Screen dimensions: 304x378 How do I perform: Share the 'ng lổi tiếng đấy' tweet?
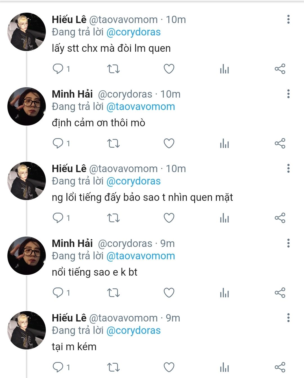[x=280, y=218]
